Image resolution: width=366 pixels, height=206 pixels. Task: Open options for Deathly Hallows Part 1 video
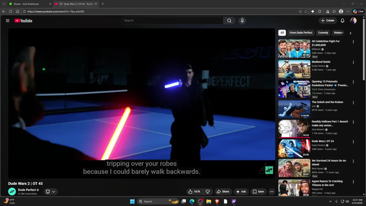click(x=353, y=122)
